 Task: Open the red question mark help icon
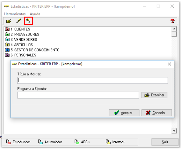[x=173, y=21]
